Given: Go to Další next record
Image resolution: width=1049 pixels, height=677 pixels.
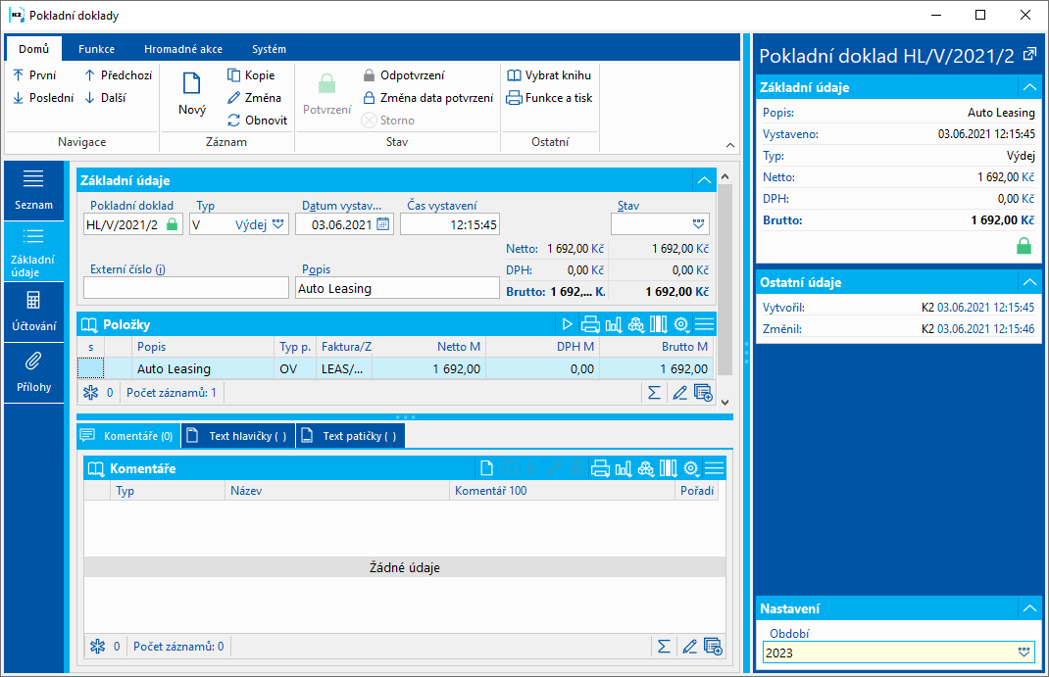Looking at the screenshot, I should pos(105,98).
